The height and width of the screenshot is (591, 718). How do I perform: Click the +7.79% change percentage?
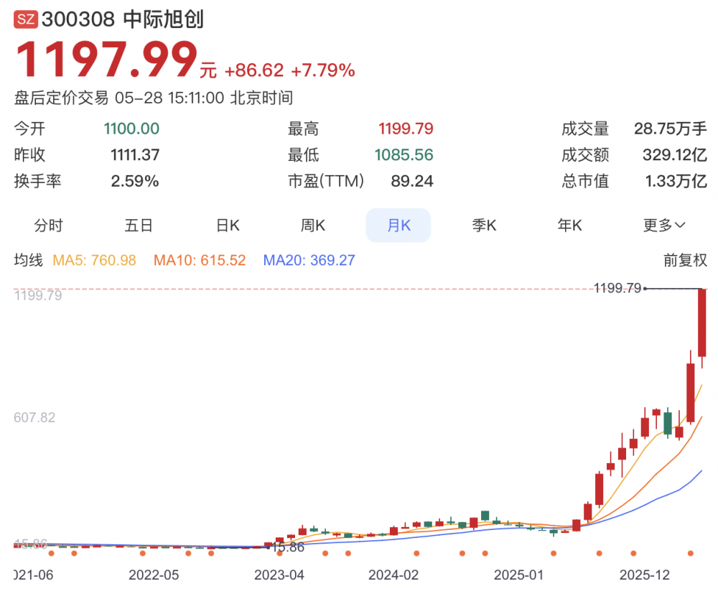[x=322, y=70]
